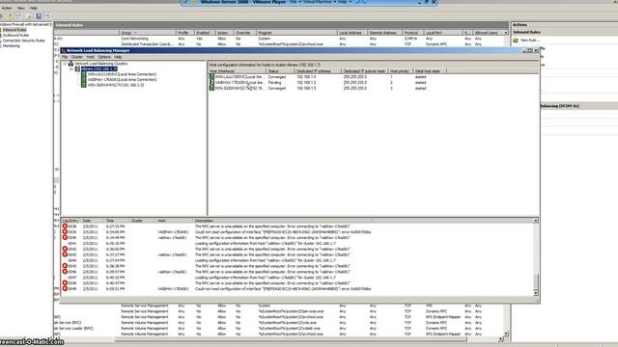Viewport: 618px width, 347px height.
Task: Select the Pending status cell
Action: click(274, 83)
